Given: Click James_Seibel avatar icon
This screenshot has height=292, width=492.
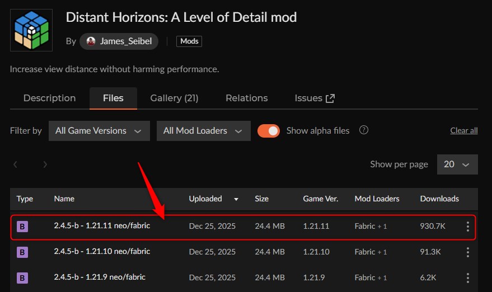Looking at the screenshot, I should [x=91, y=41].
